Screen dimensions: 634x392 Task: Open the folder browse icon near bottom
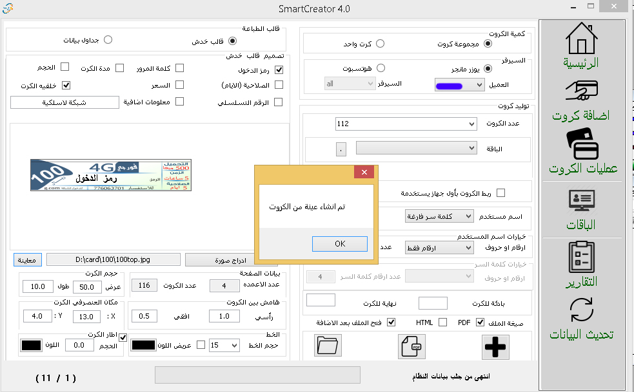pos(328,346)
